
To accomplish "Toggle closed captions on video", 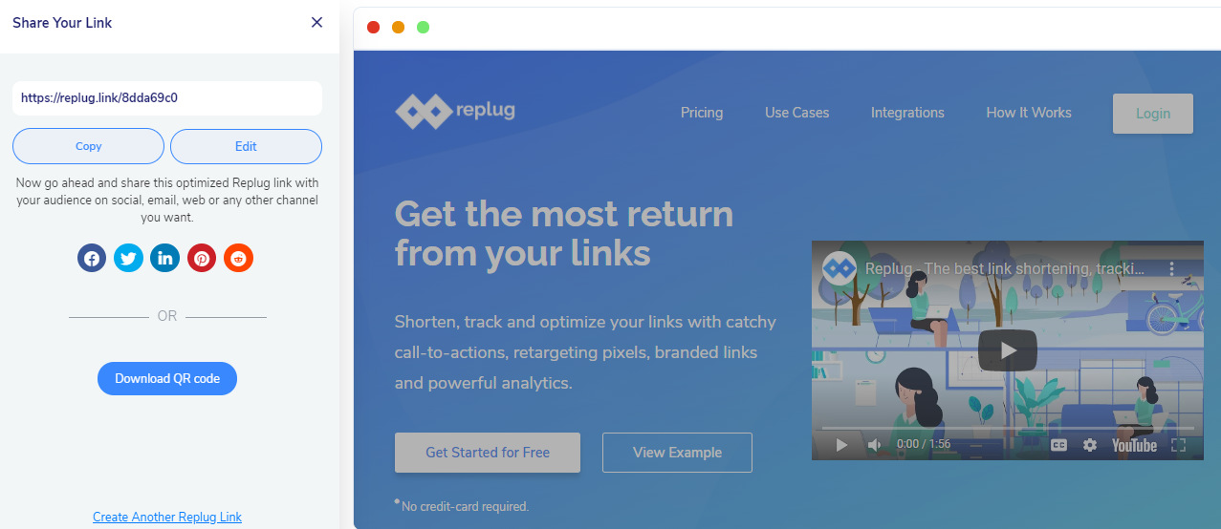I will (x=1058, y=445).
